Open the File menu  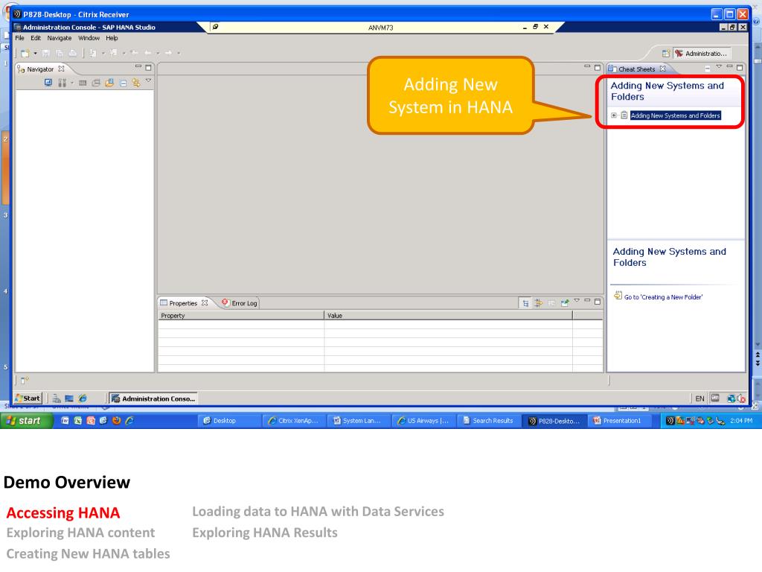(19, 38)
